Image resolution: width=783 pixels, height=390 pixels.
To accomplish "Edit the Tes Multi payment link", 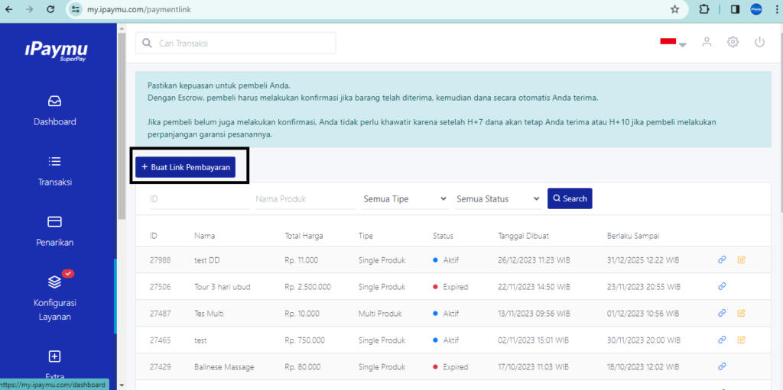I will (741, 314).
